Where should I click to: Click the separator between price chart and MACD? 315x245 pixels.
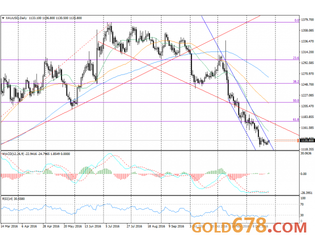click(150, 150)
